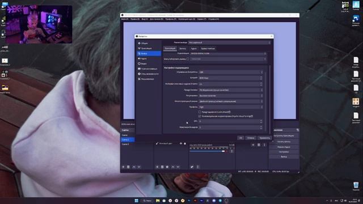363x204 pixels.
Task: Remove the transition with the trash icon
Action: [259, 145]
